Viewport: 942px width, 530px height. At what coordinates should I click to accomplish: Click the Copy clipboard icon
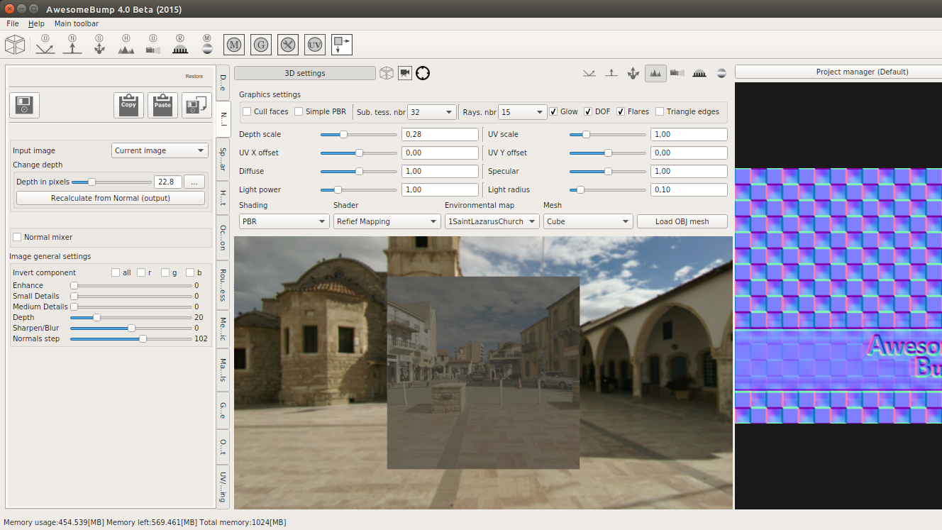pos(128,105)
